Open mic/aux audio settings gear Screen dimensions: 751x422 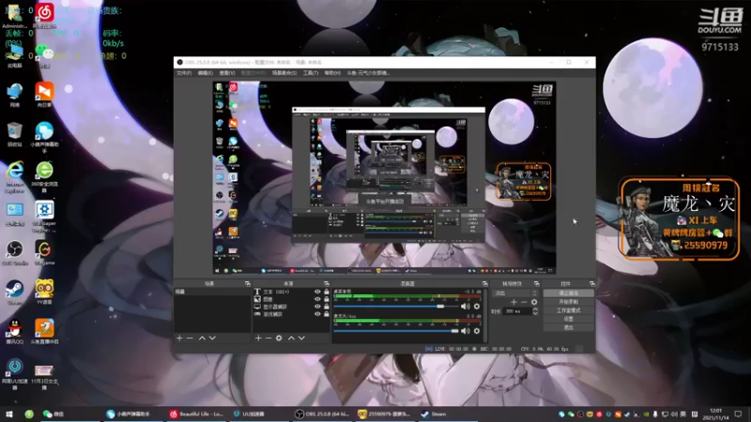(x=477, y=331)
